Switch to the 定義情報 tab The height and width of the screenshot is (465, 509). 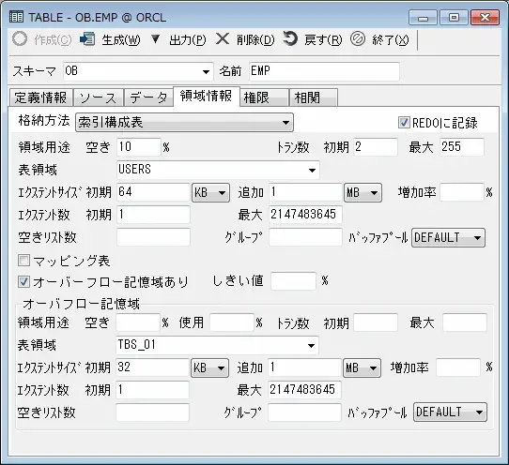click(x=41, y=97)
